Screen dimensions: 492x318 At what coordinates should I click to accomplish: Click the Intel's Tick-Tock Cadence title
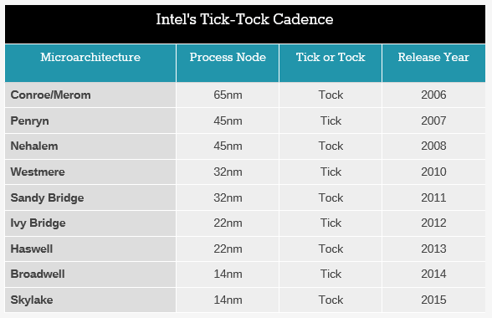click(244, 19)
